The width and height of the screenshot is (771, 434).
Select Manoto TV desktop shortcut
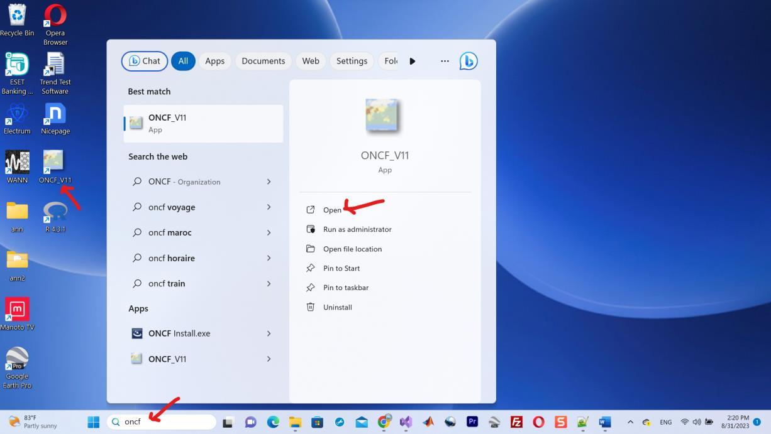point(17,313)
